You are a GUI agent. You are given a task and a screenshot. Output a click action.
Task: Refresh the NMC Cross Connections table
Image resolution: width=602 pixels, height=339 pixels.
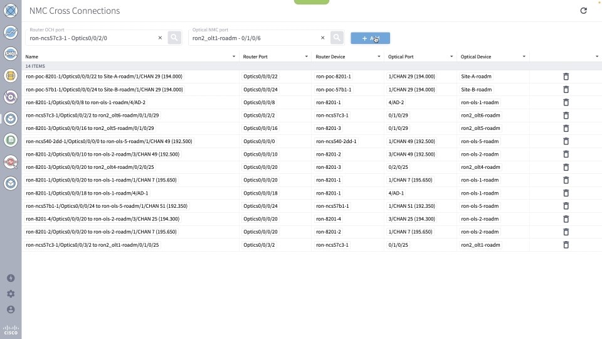pyautogui.click(x=583, y=11)
